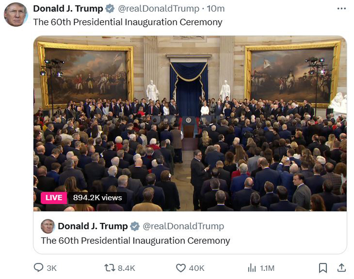Click the top @realDonaldTrump handle
The height and width of the screenshot is (279, 354).
click(x=158, y=9)
